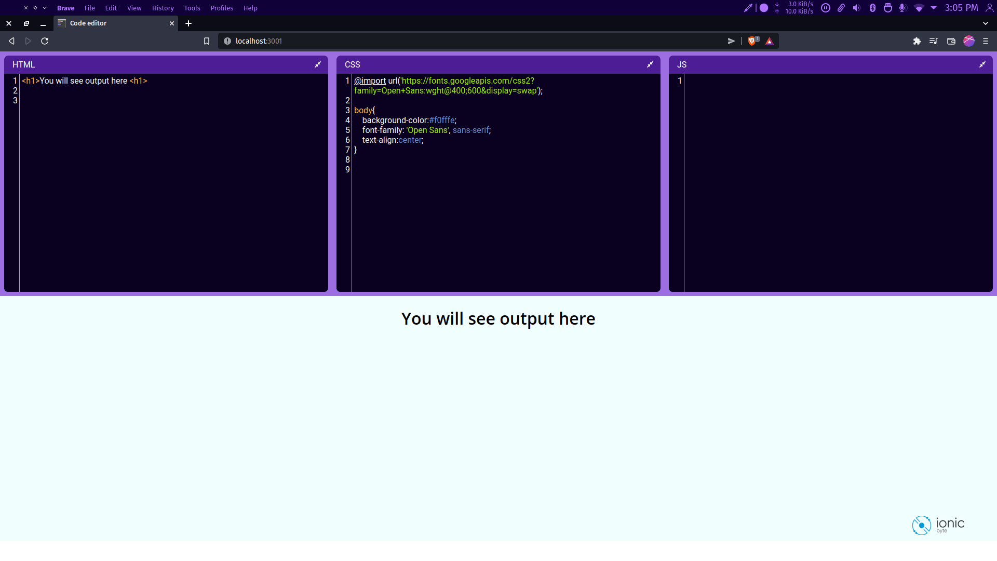
Task: Reload the current page
Action: (45, 41)
